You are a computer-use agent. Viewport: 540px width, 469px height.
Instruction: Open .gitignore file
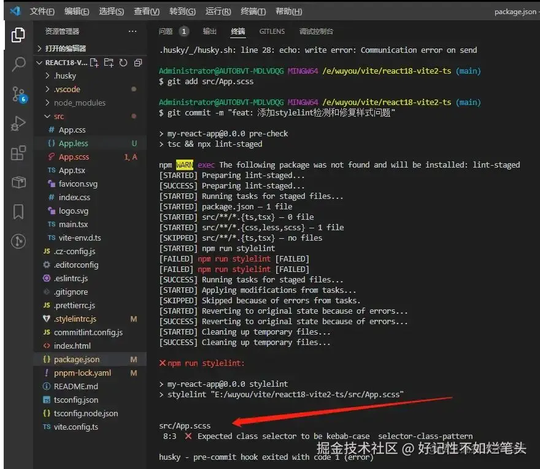point(90,292)
